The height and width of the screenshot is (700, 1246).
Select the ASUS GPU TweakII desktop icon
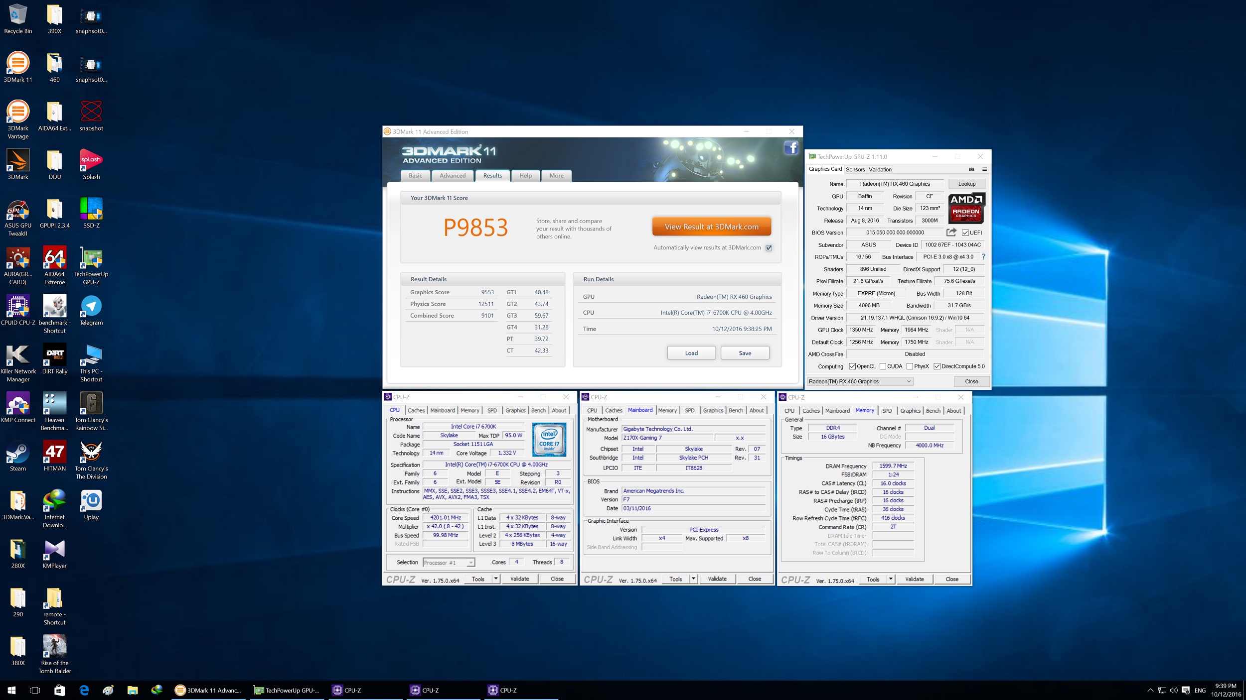(x=18, y=217)
